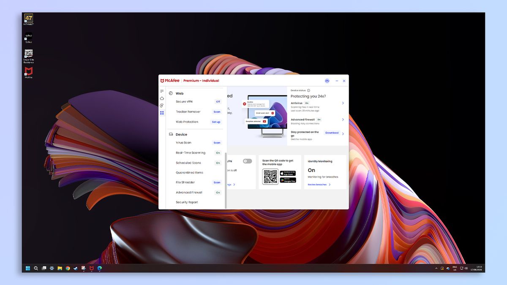Open the Windows Start menu
The height and width of the screenshot is (285, 507).
coord(28,268)
